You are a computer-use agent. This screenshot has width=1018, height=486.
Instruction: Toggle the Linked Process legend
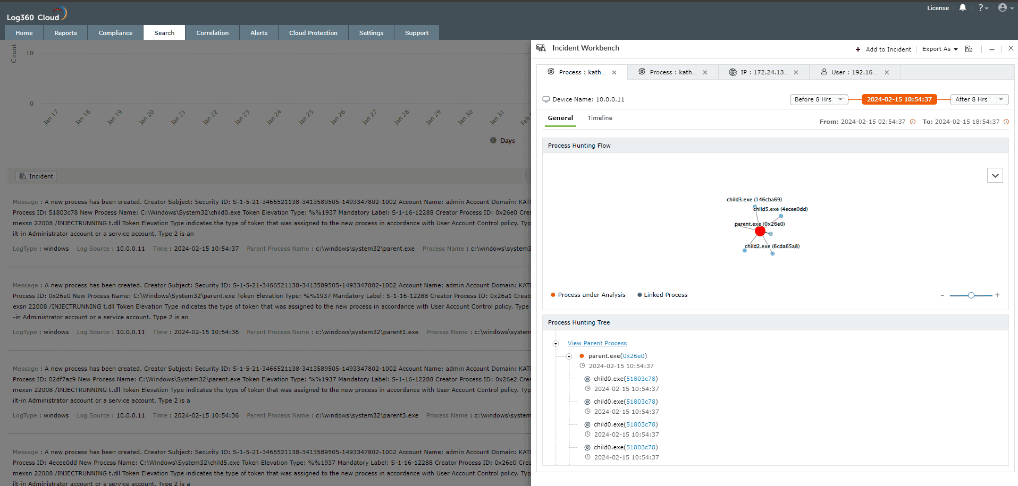click(x=662, y=295)
